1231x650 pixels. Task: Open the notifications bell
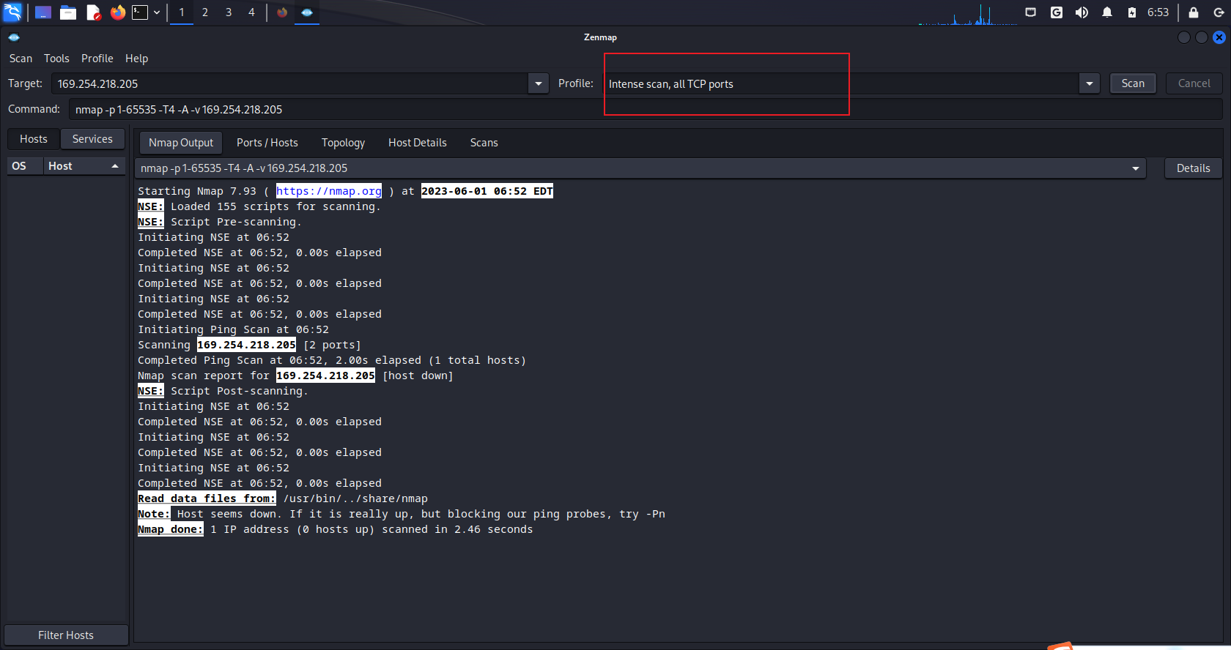pos(1107,12)
